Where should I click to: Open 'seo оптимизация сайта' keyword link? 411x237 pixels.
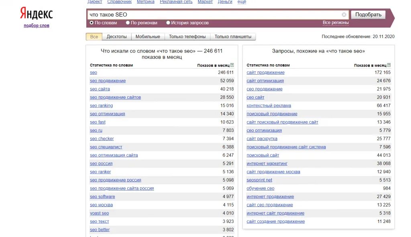114,155
